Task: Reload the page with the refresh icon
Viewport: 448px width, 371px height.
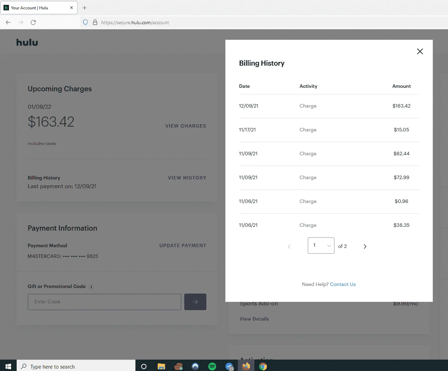Action: click(33, 22)
